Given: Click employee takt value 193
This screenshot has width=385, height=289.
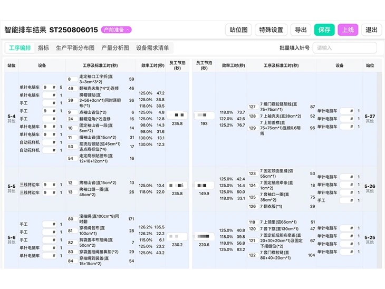Looking at the screenshot, I should coord(204,123).
